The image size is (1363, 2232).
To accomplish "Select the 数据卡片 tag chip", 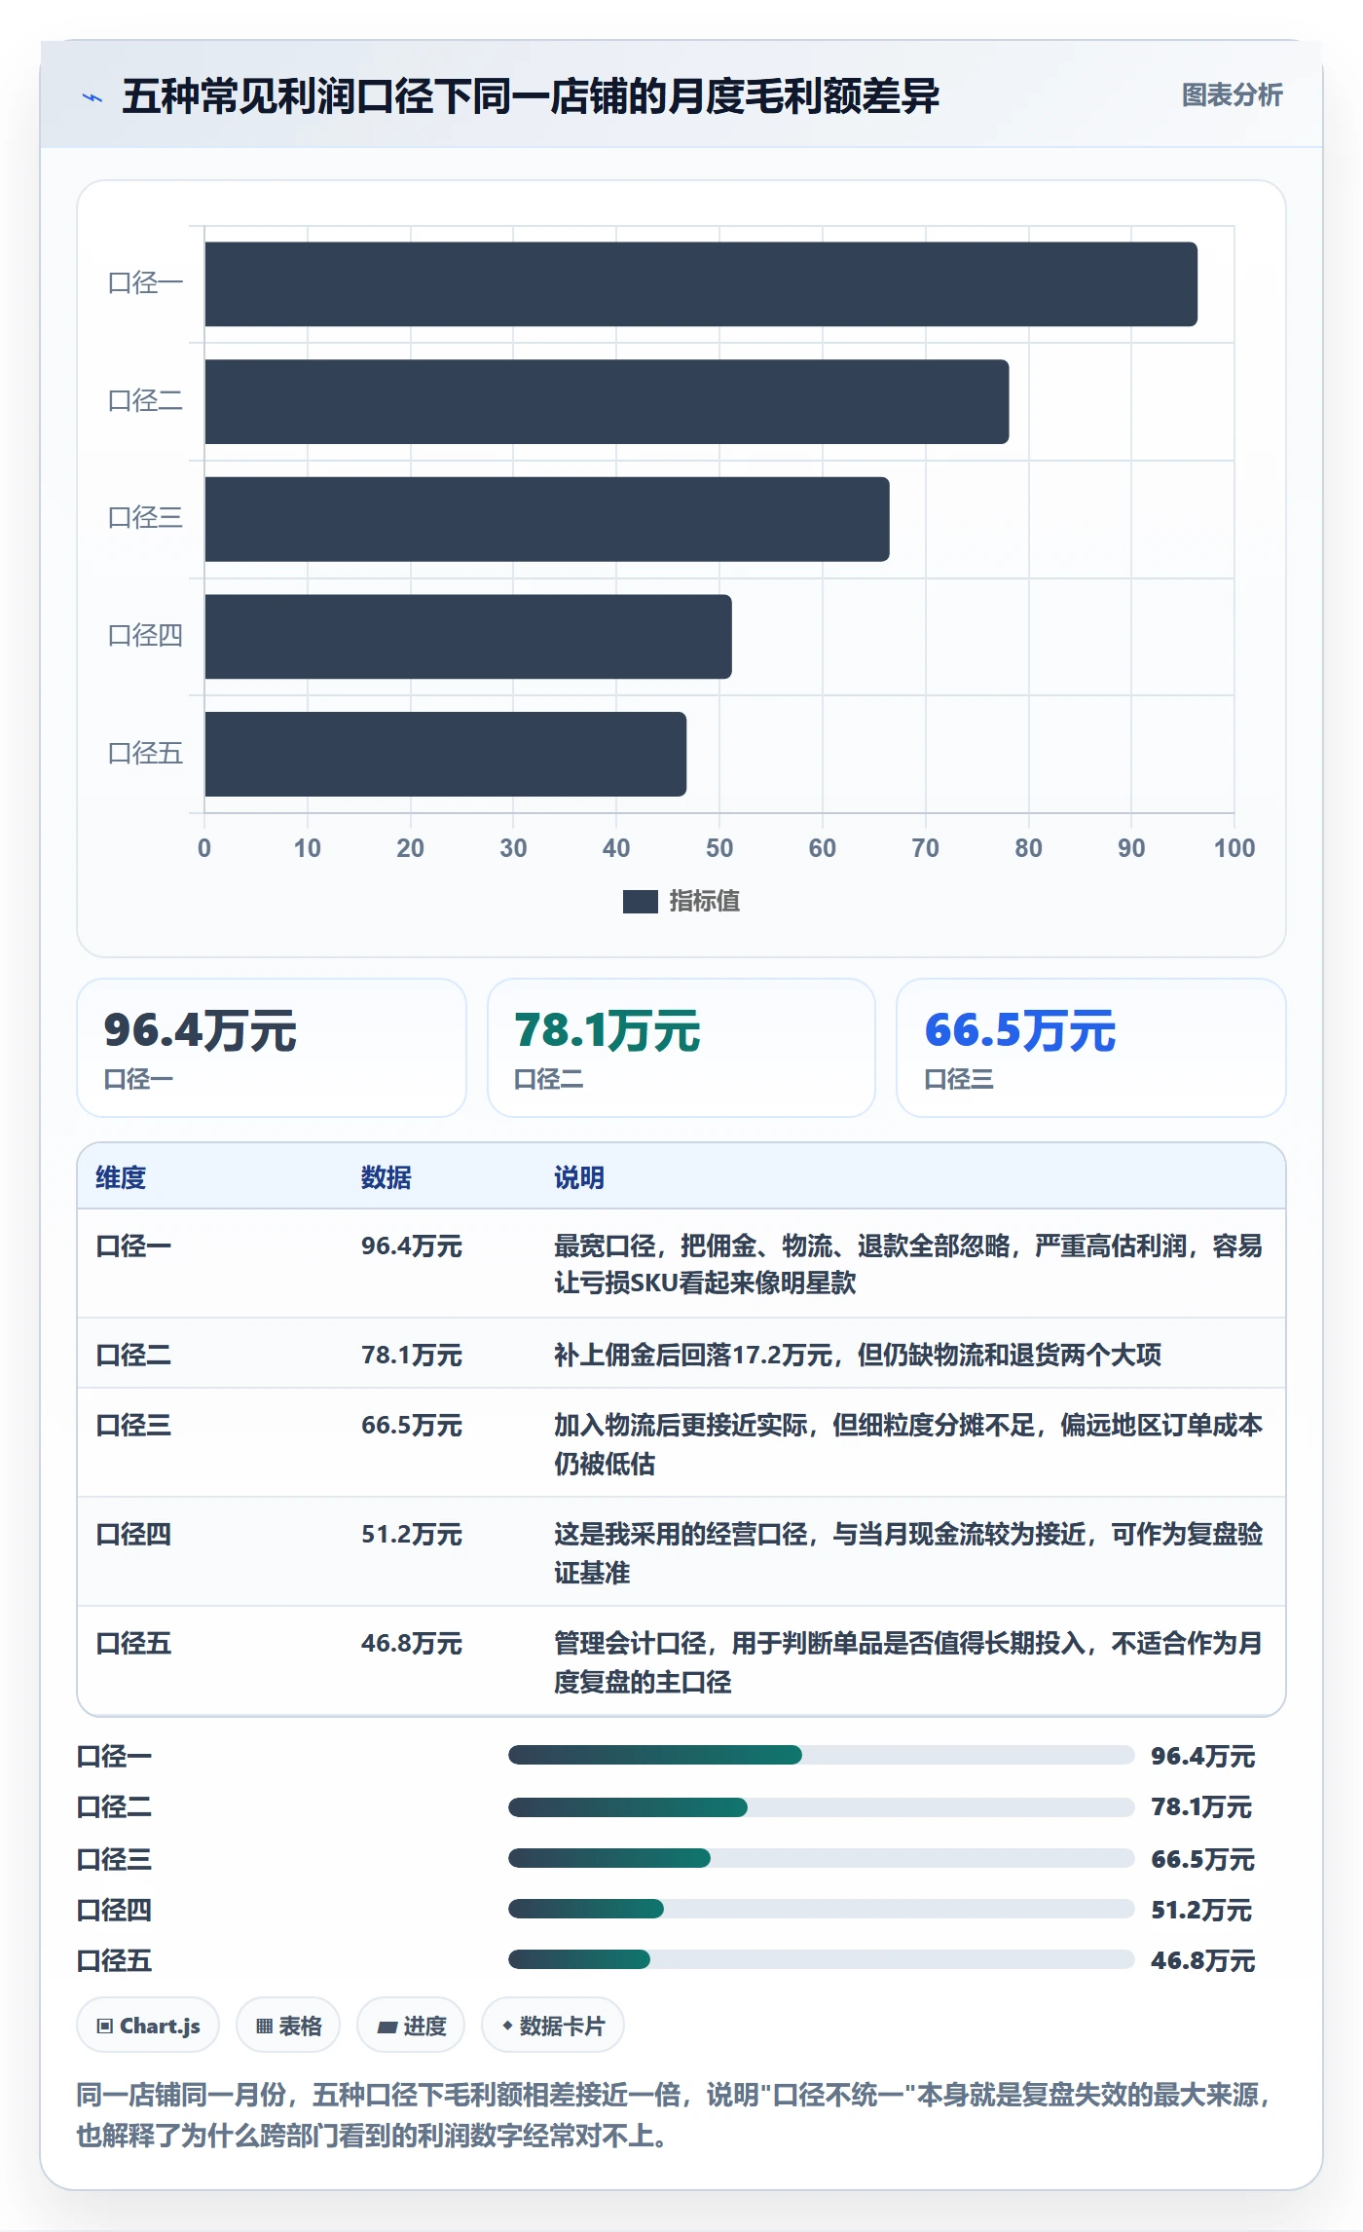I will coord(553,2026).
